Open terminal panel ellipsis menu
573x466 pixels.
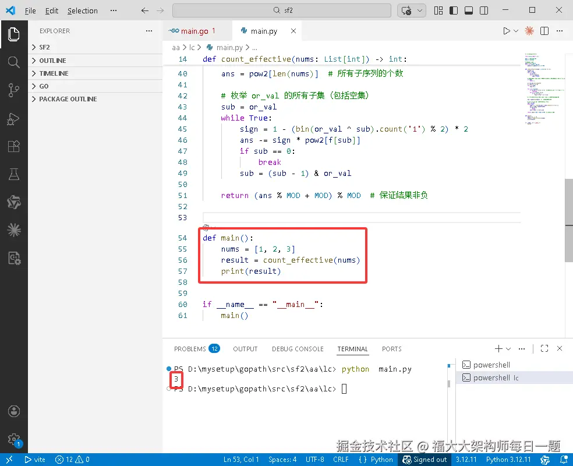coord(522,349)
